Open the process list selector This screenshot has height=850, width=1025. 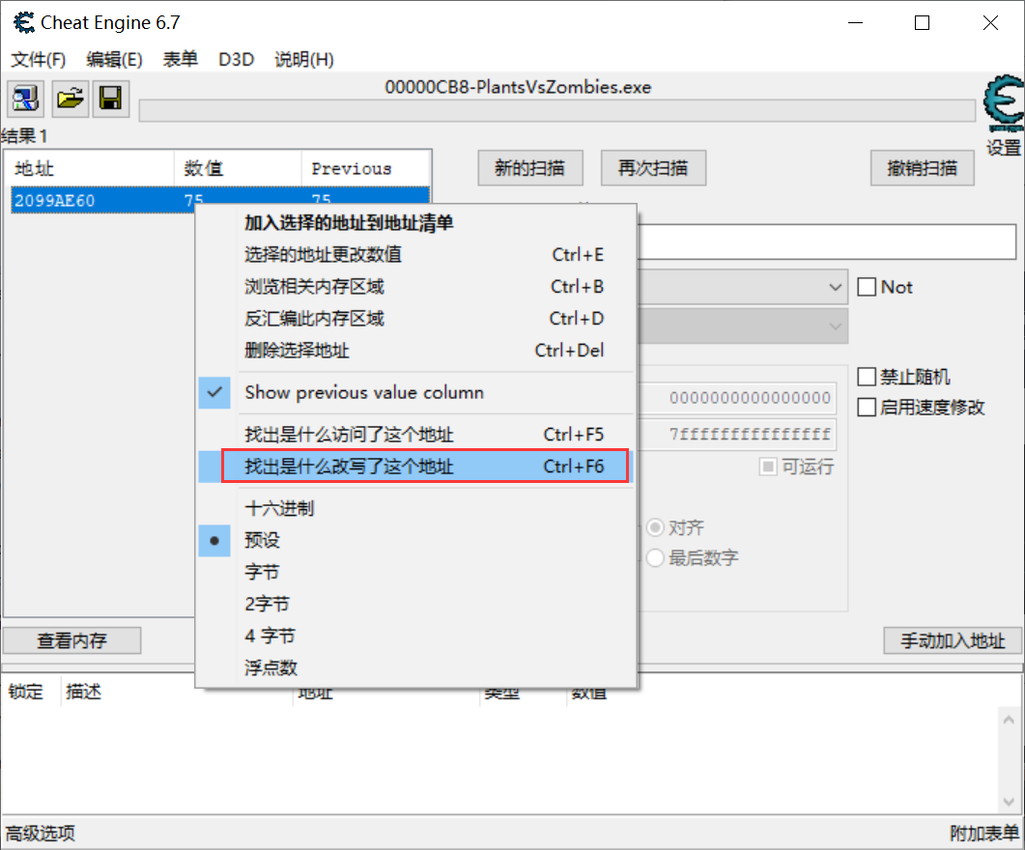coord(24,99)
